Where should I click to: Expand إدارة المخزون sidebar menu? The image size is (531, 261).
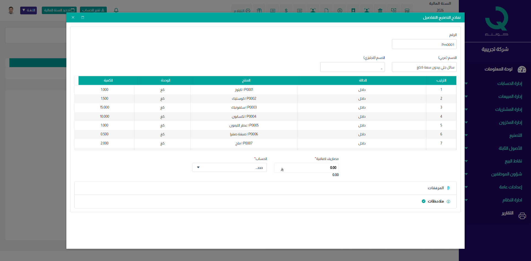click(x=510, y=122)
